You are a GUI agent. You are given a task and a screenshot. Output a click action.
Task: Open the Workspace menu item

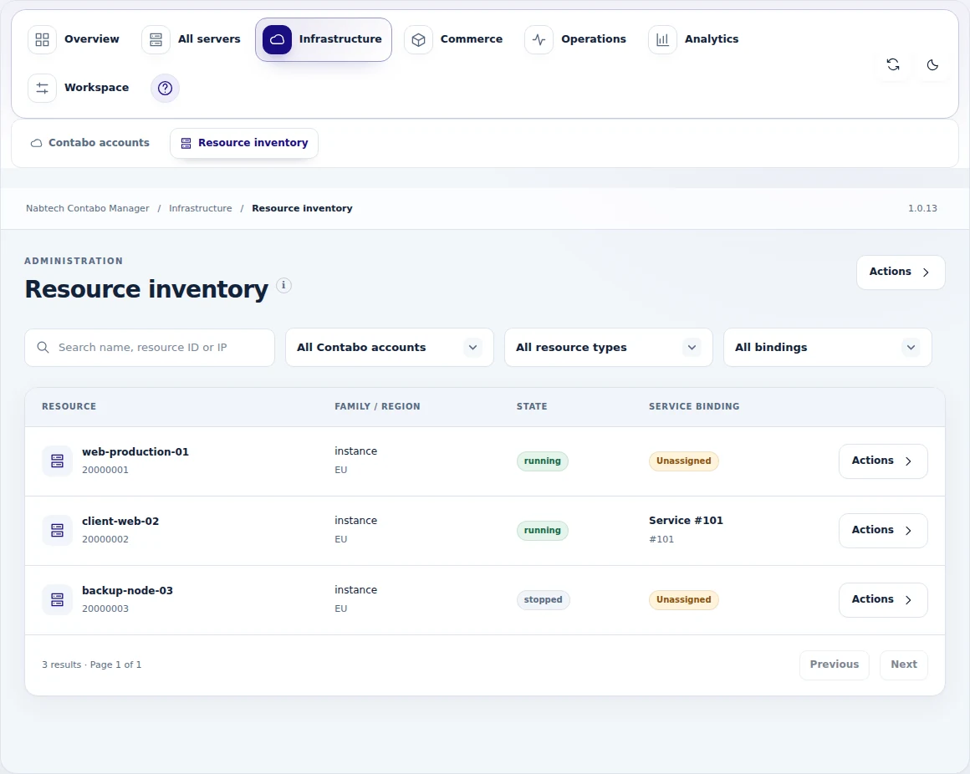coord(79,88)
